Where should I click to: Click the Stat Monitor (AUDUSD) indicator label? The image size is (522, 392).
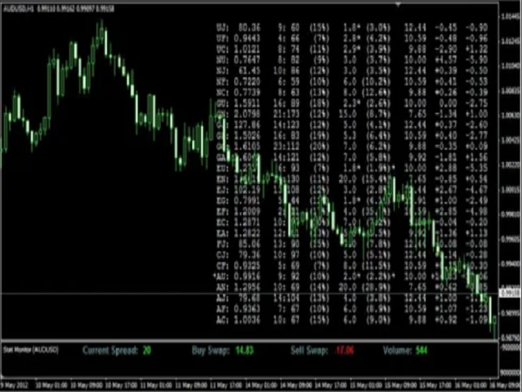[x=31, y=350]
